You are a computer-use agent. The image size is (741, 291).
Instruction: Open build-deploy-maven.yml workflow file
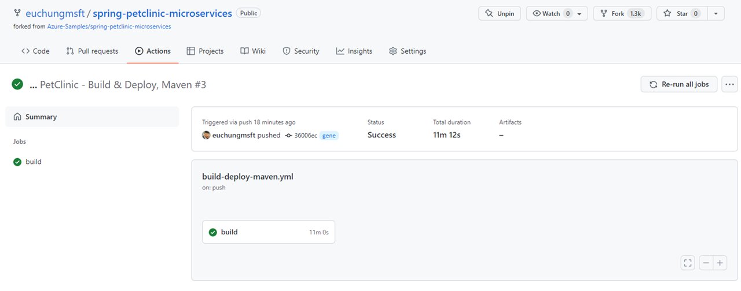click(x=248, y=177)
